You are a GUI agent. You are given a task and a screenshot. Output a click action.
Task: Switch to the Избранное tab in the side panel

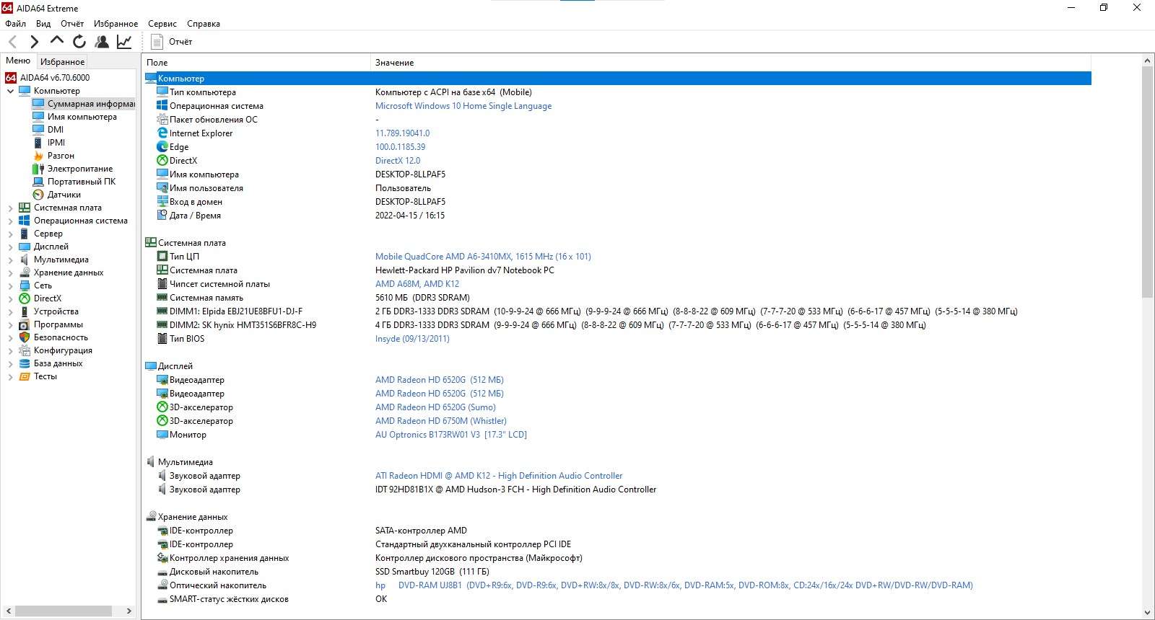pos(62,62)
